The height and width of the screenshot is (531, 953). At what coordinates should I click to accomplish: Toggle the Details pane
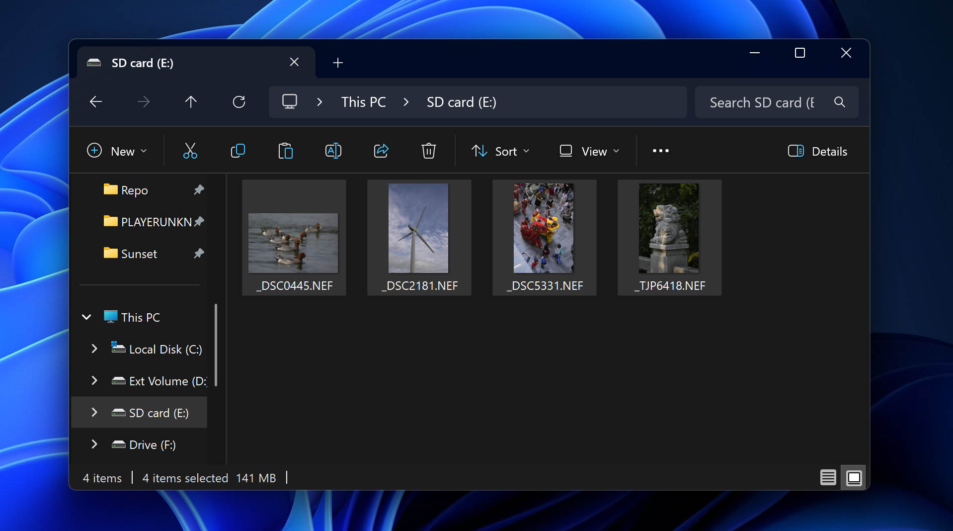pos(817,151)
